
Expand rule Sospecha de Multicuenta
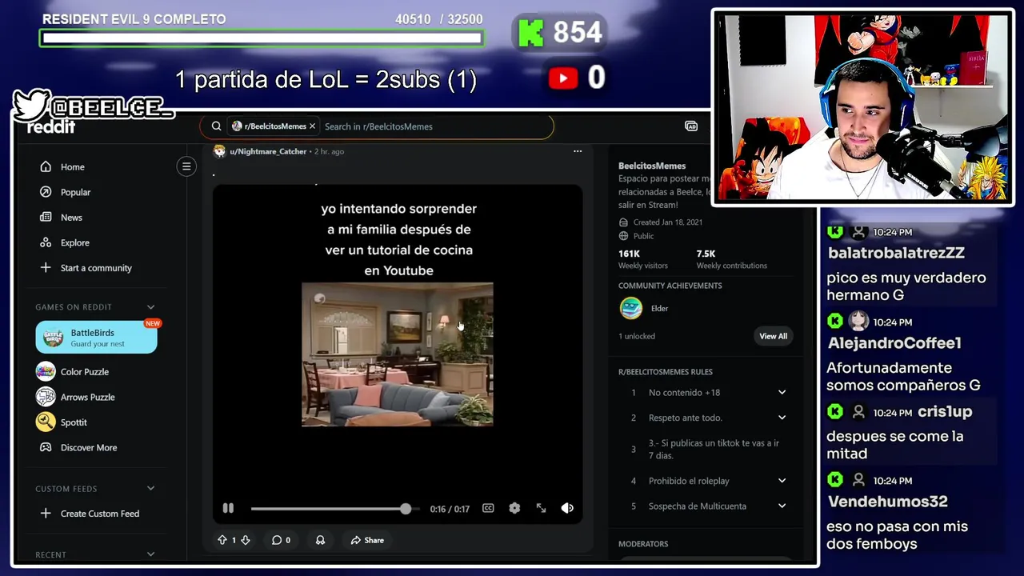pos(782,506)
